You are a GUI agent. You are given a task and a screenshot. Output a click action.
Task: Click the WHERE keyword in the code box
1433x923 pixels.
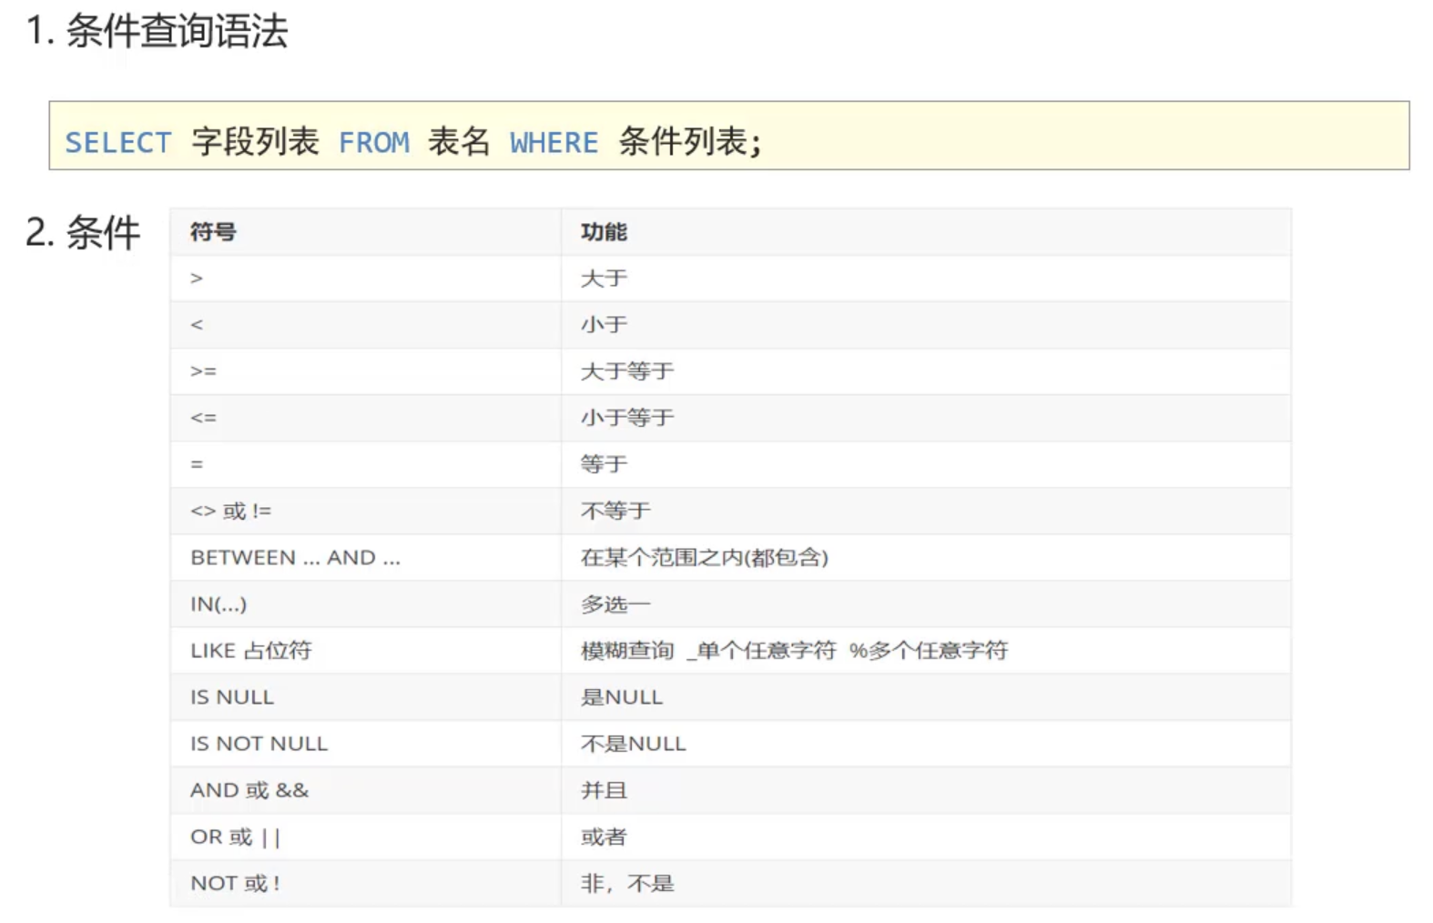554,143
